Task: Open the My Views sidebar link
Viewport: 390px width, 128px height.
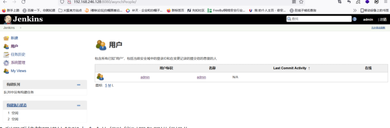Action: (18, 71)
